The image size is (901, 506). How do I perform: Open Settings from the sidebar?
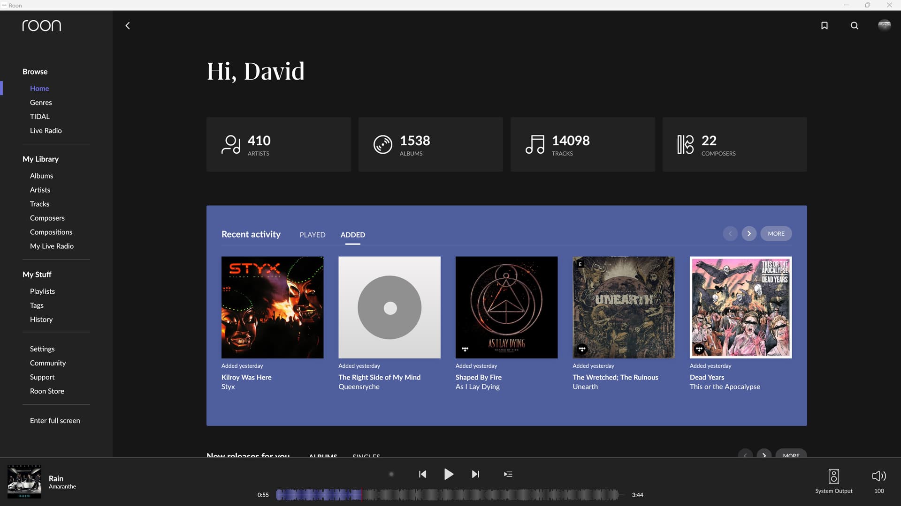coord(42,349)
